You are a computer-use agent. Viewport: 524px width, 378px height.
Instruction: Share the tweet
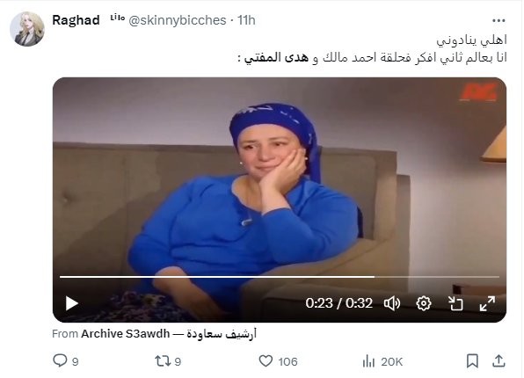click(x=499, y=361)
